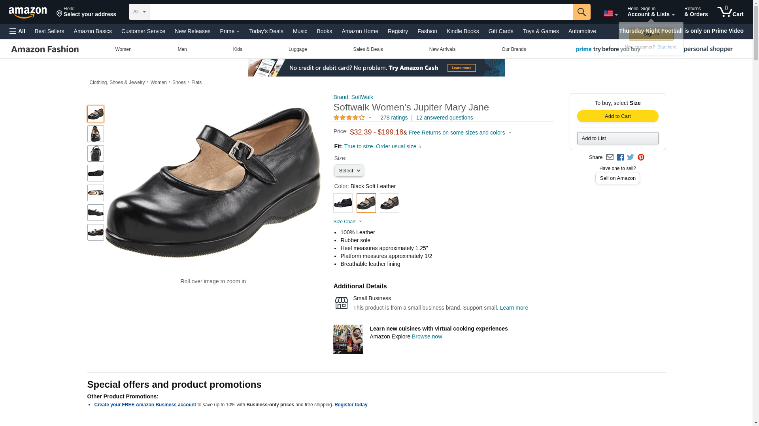Select the third color swatch option
This screenshot has height=426, width=759.
(x=389, y=203)
